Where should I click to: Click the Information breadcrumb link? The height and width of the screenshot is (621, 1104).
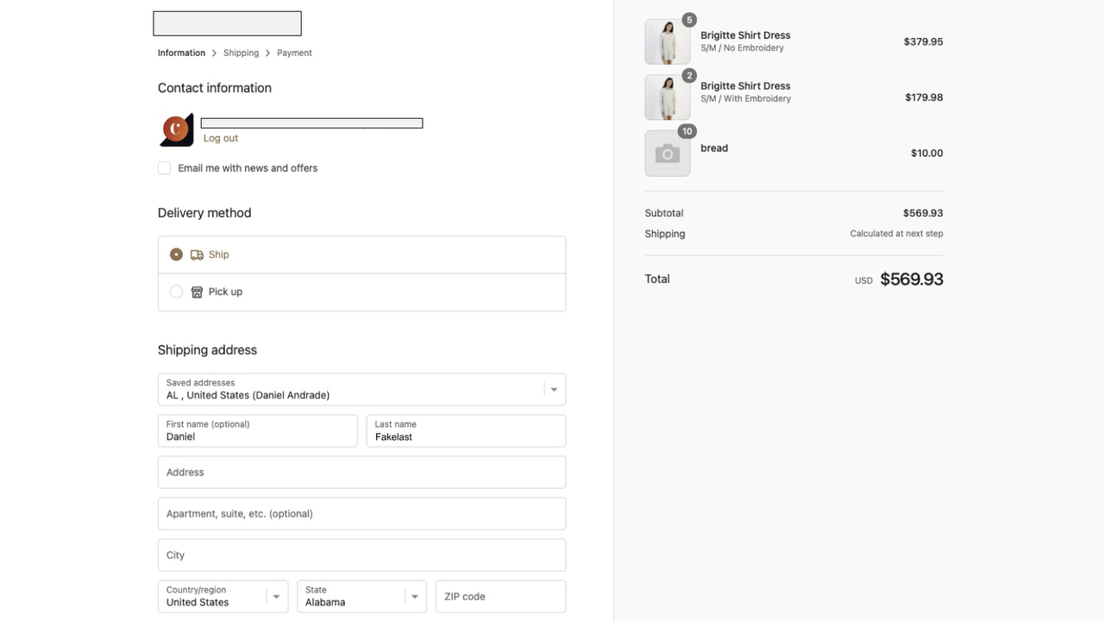point(180,53)
